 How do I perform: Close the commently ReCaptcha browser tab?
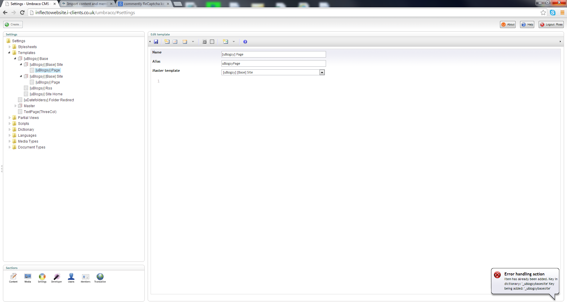[x=168, y=4]
